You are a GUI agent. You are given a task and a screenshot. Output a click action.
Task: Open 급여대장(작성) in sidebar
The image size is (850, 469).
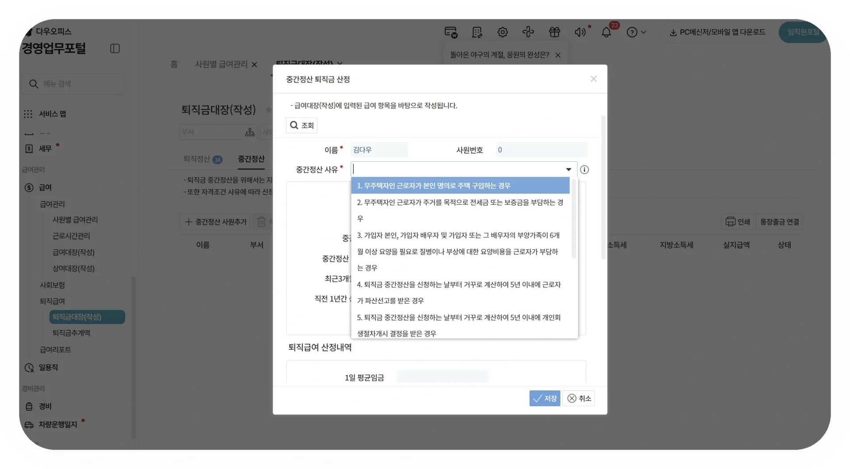click(73, 253)
